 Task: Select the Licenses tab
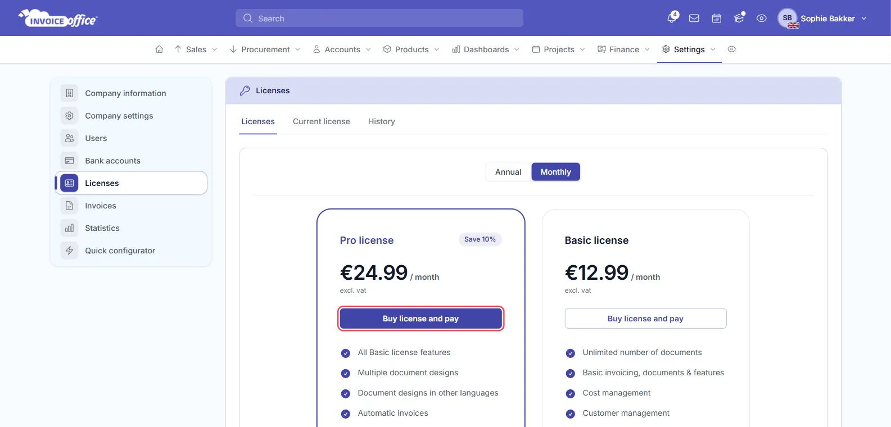258,121
